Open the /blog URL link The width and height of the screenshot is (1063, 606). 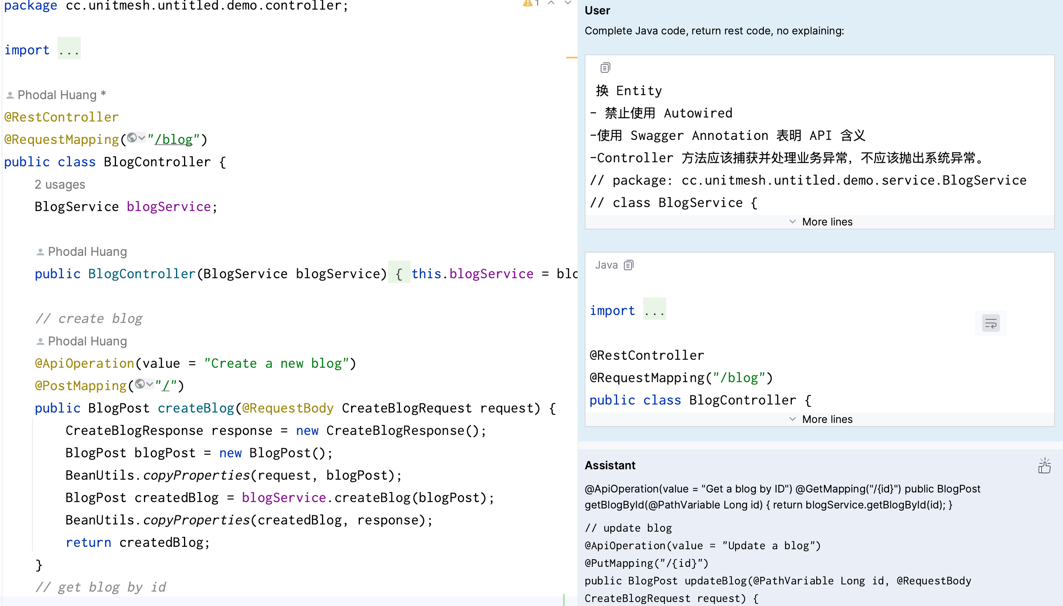(x=174, y=140)
